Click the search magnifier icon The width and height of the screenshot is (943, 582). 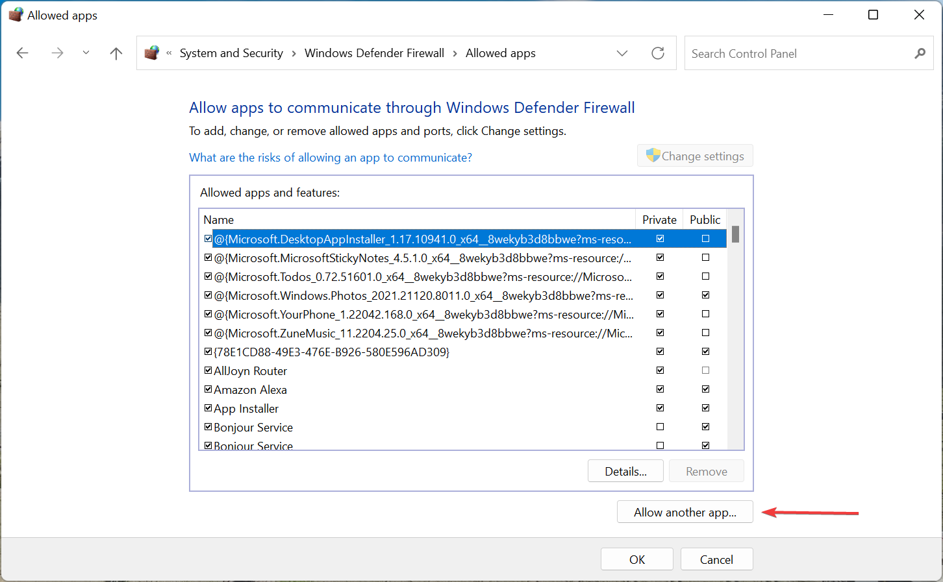(x=920, y=53)
